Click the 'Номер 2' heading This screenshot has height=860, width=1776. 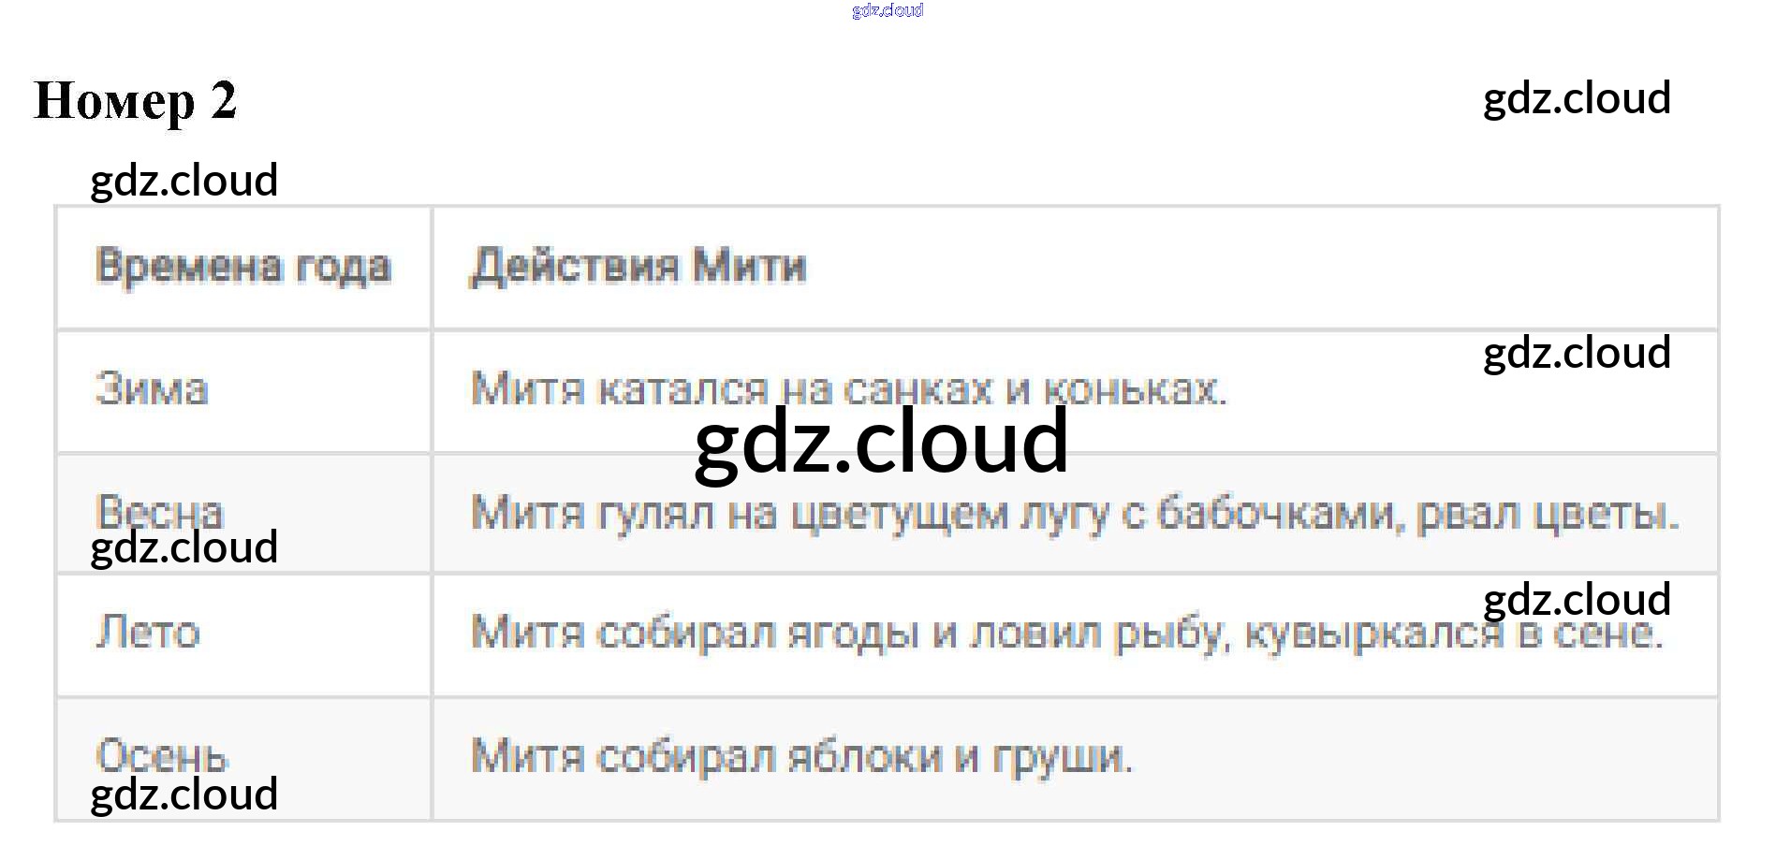(136, 101)
